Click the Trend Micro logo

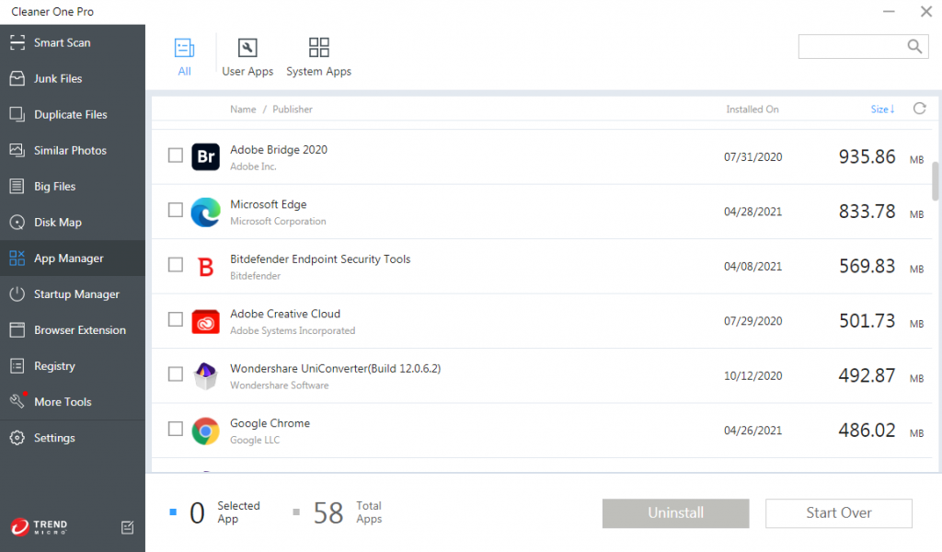pos(39,527)
